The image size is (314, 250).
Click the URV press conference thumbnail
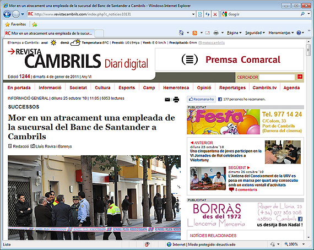208,178
